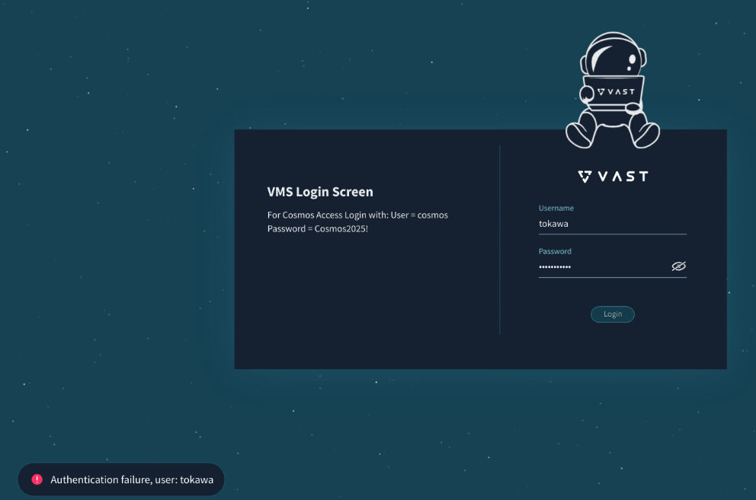Click the astronaut mascot illustration
756x500 pixels.
[612, 91]
